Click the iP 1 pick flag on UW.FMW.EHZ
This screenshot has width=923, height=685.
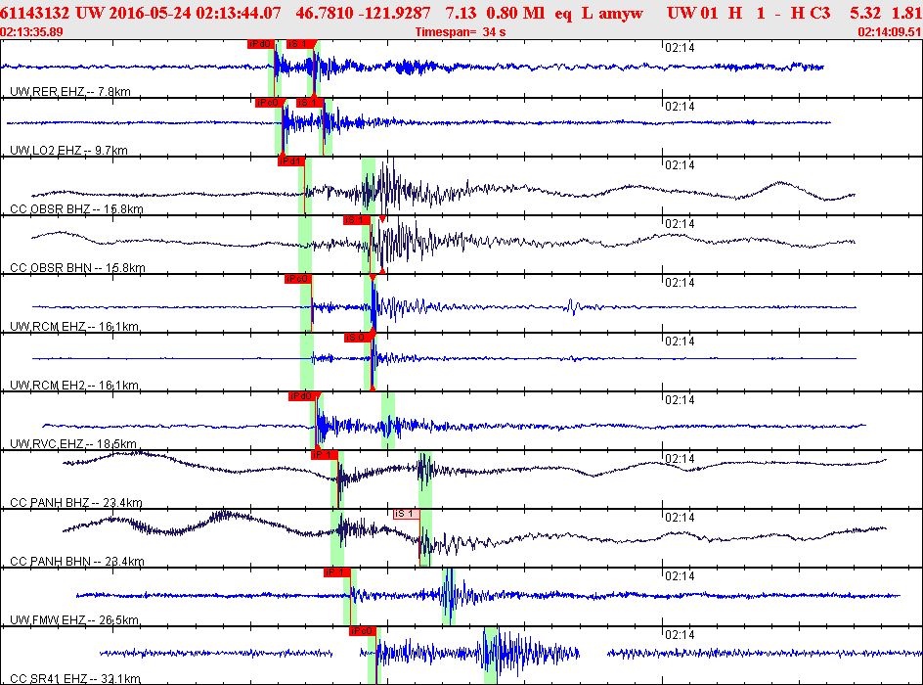(333, 571)
